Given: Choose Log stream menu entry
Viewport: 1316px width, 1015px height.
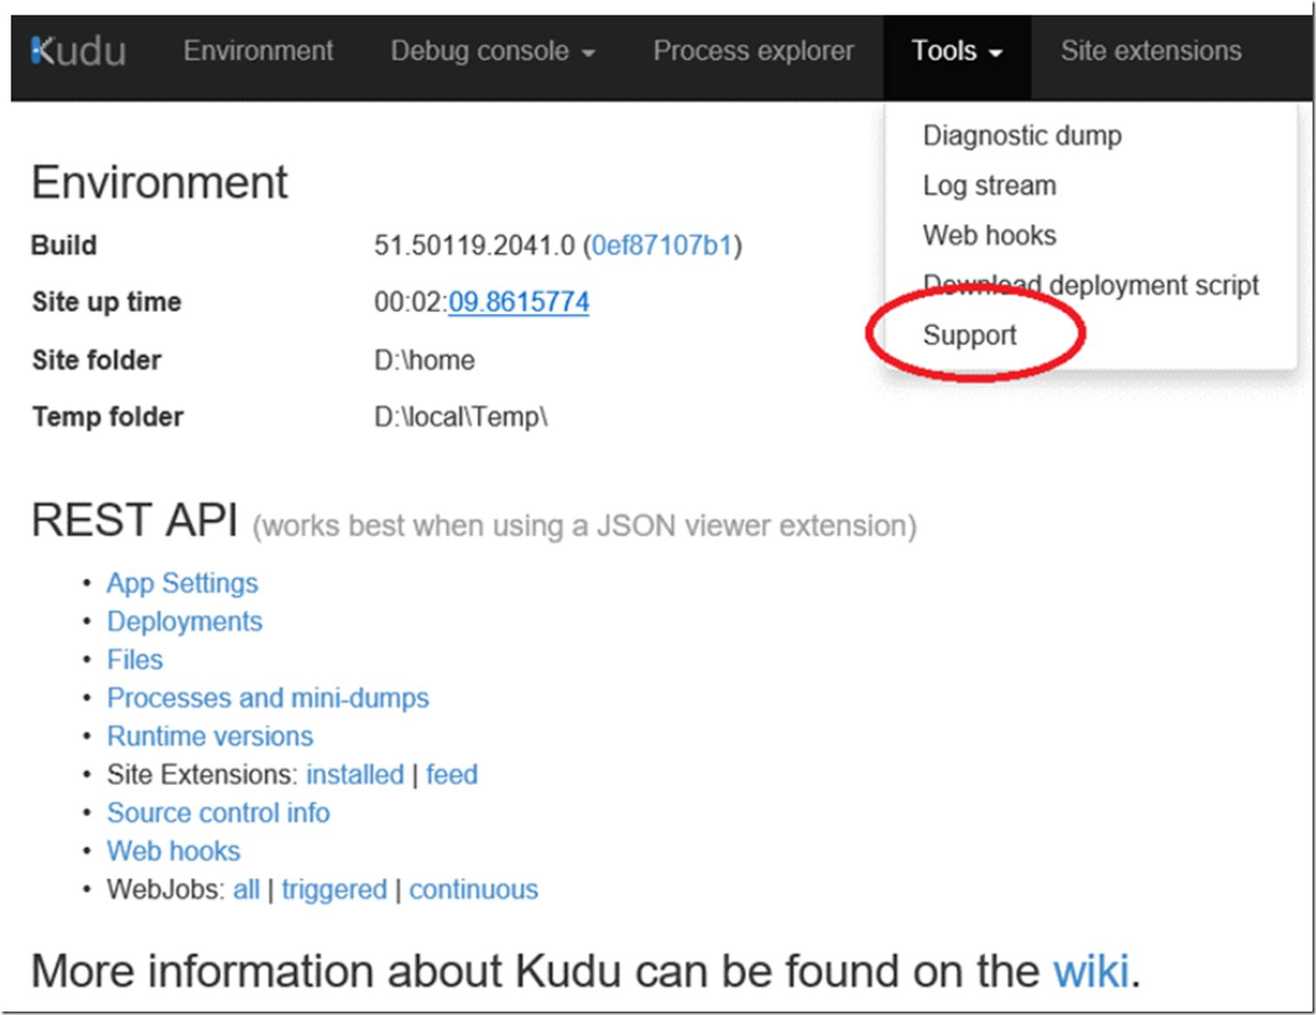Looking at the screenshot, I should (989, 186).
